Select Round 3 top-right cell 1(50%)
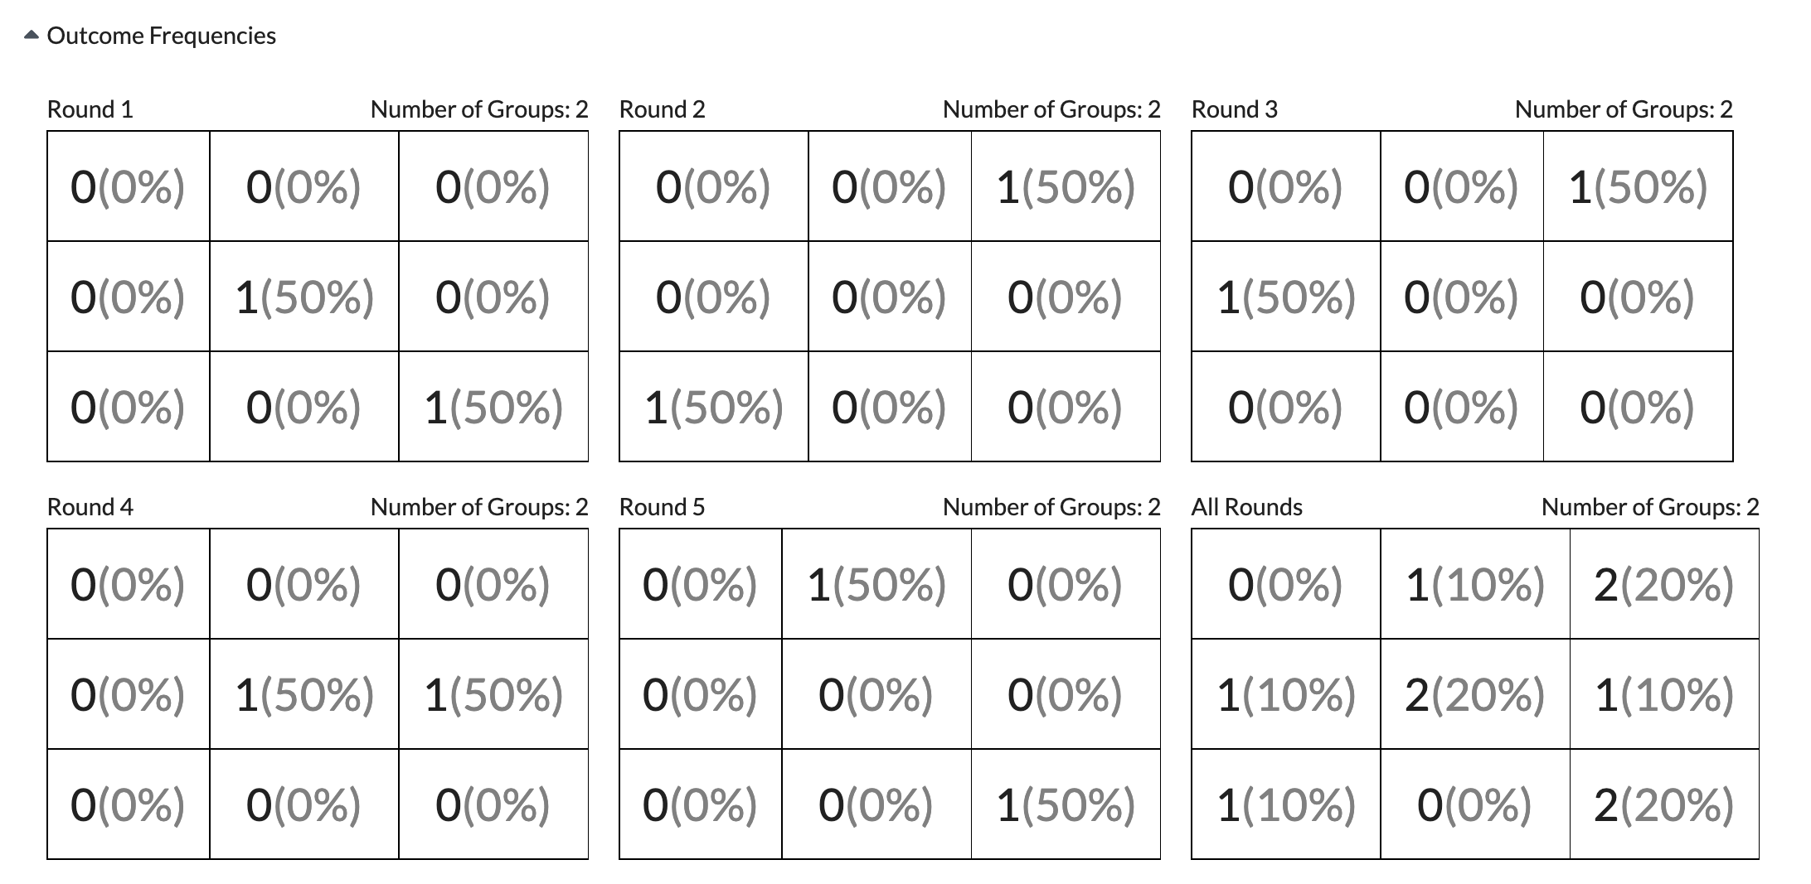Screen dimensions: 1811x884 [1638, 186]
